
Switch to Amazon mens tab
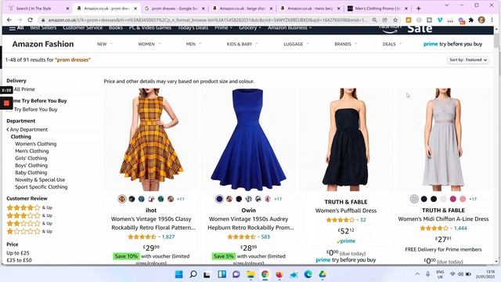(x=310, y=9)
